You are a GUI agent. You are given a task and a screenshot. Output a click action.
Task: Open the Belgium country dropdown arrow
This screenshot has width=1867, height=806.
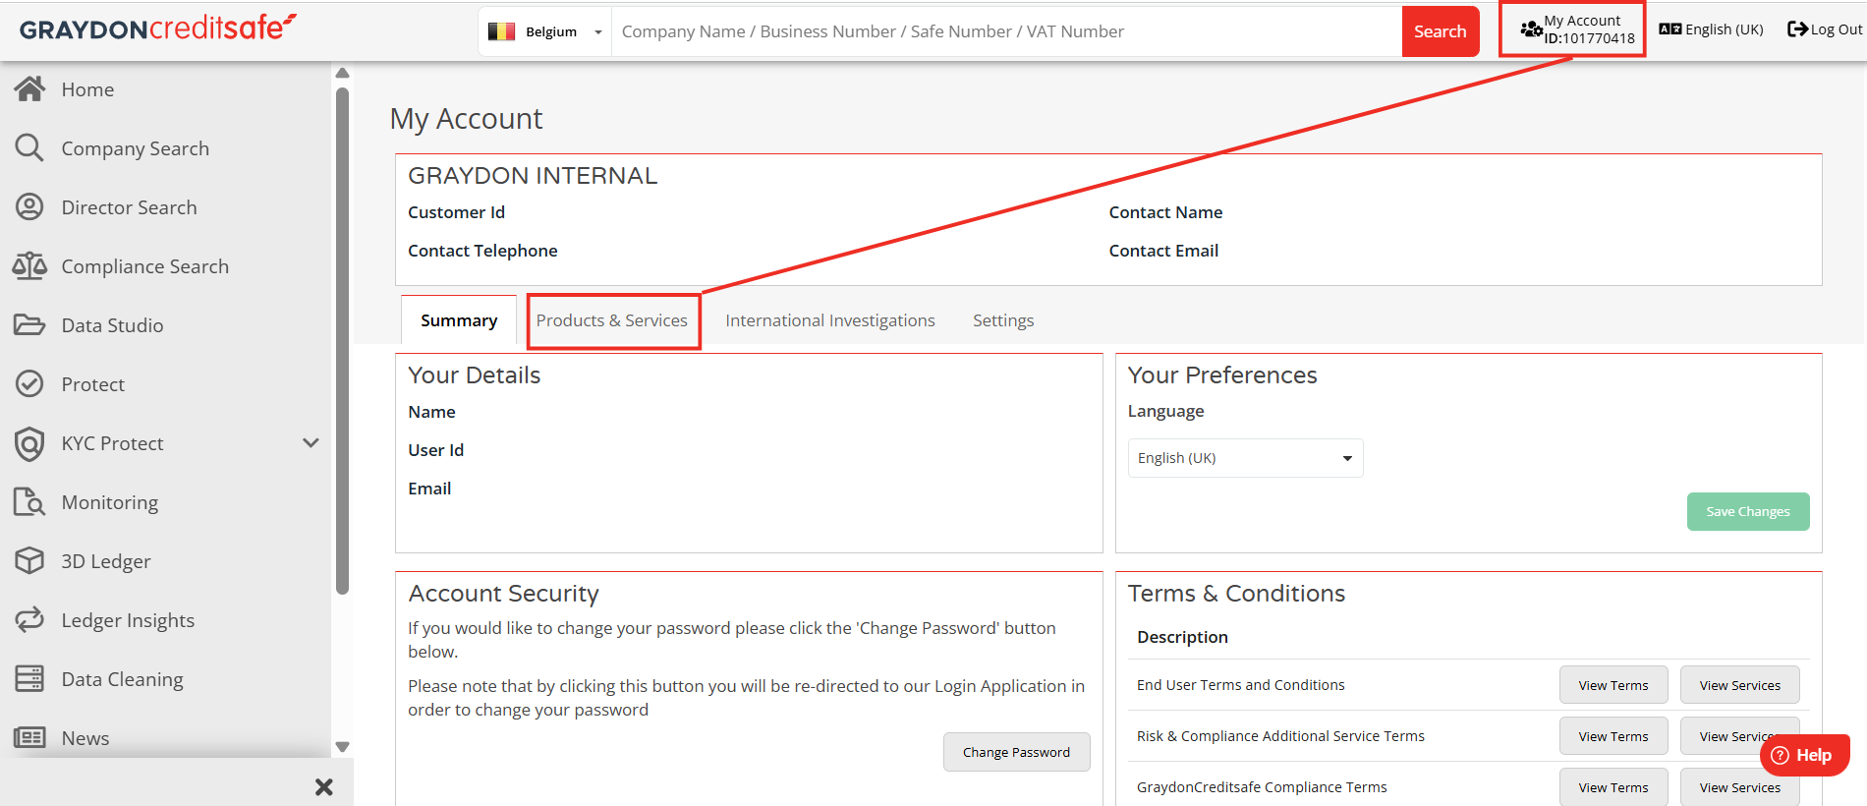pyautogui.click(x=597, y=32)
